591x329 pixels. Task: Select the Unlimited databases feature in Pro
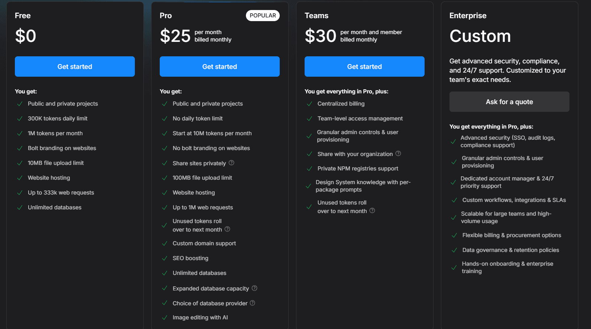[x=199, y=273]
